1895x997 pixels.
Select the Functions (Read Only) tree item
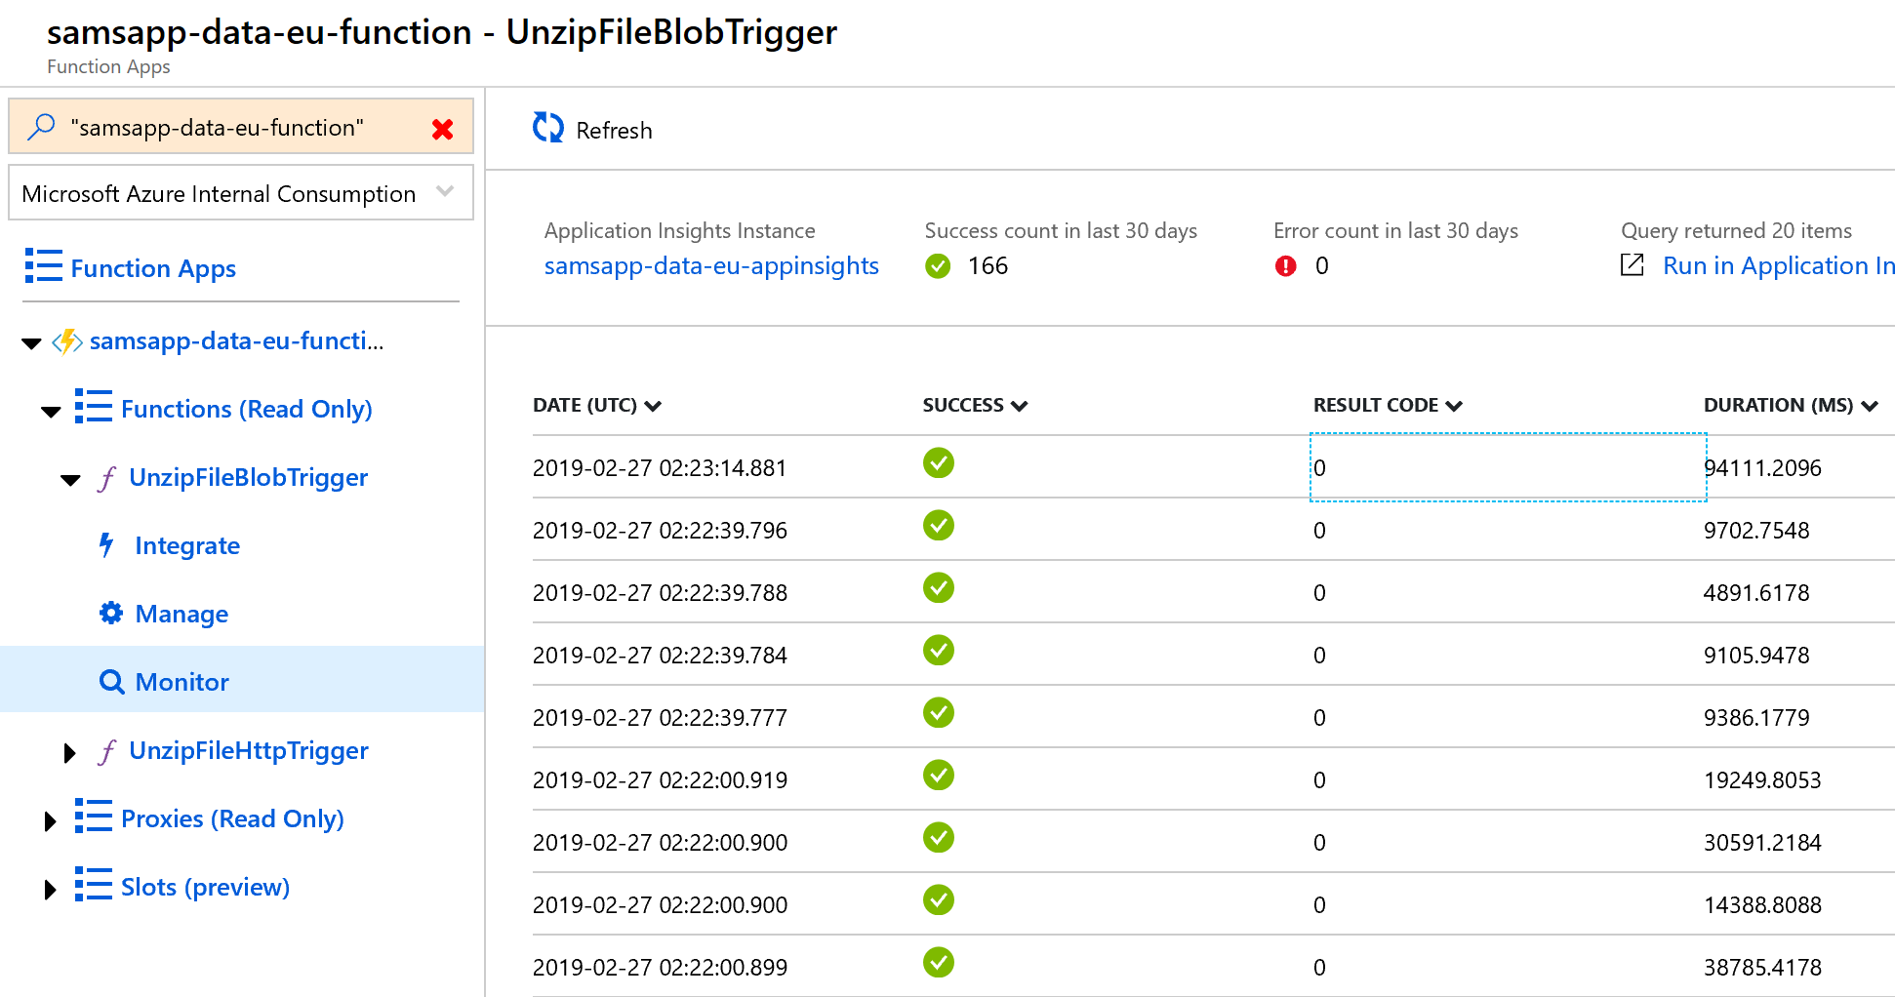click(x=246, y=409)
